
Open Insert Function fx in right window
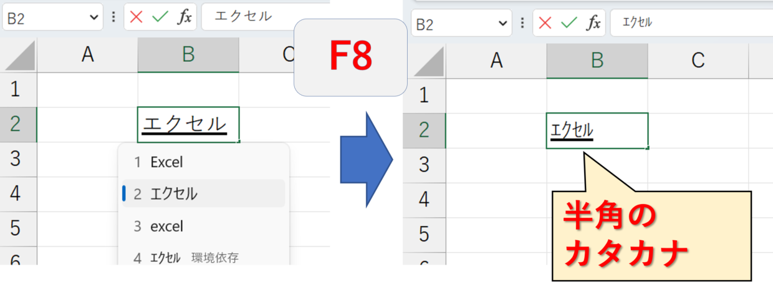click(593, 24)
